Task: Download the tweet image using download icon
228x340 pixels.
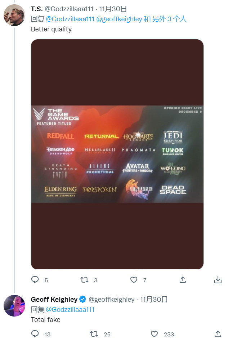Action: point(218,280)
